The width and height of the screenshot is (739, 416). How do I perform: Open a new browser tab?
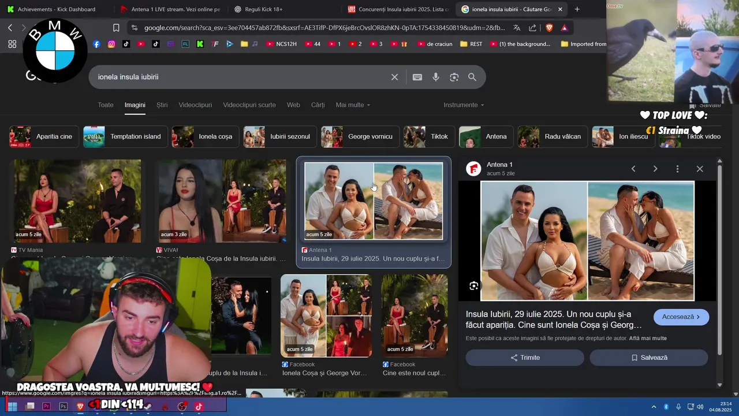tap(577, 9)
